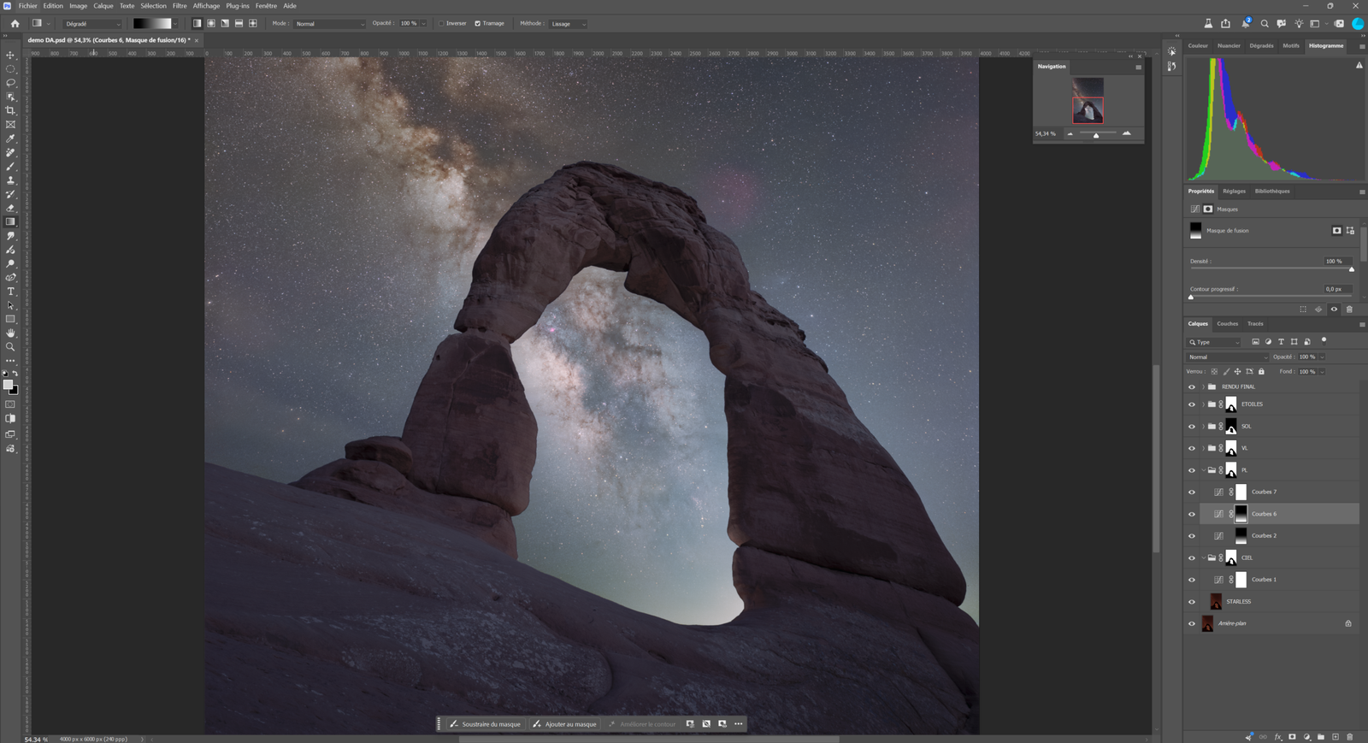Select the Brush tool
Screen dimensions: 1368x743
[10, 167]
